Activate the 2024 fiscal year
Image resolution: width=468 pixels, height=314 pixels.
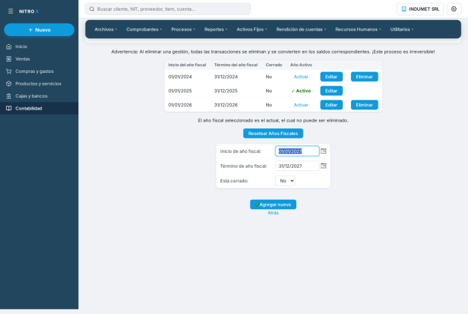point(301,77)
